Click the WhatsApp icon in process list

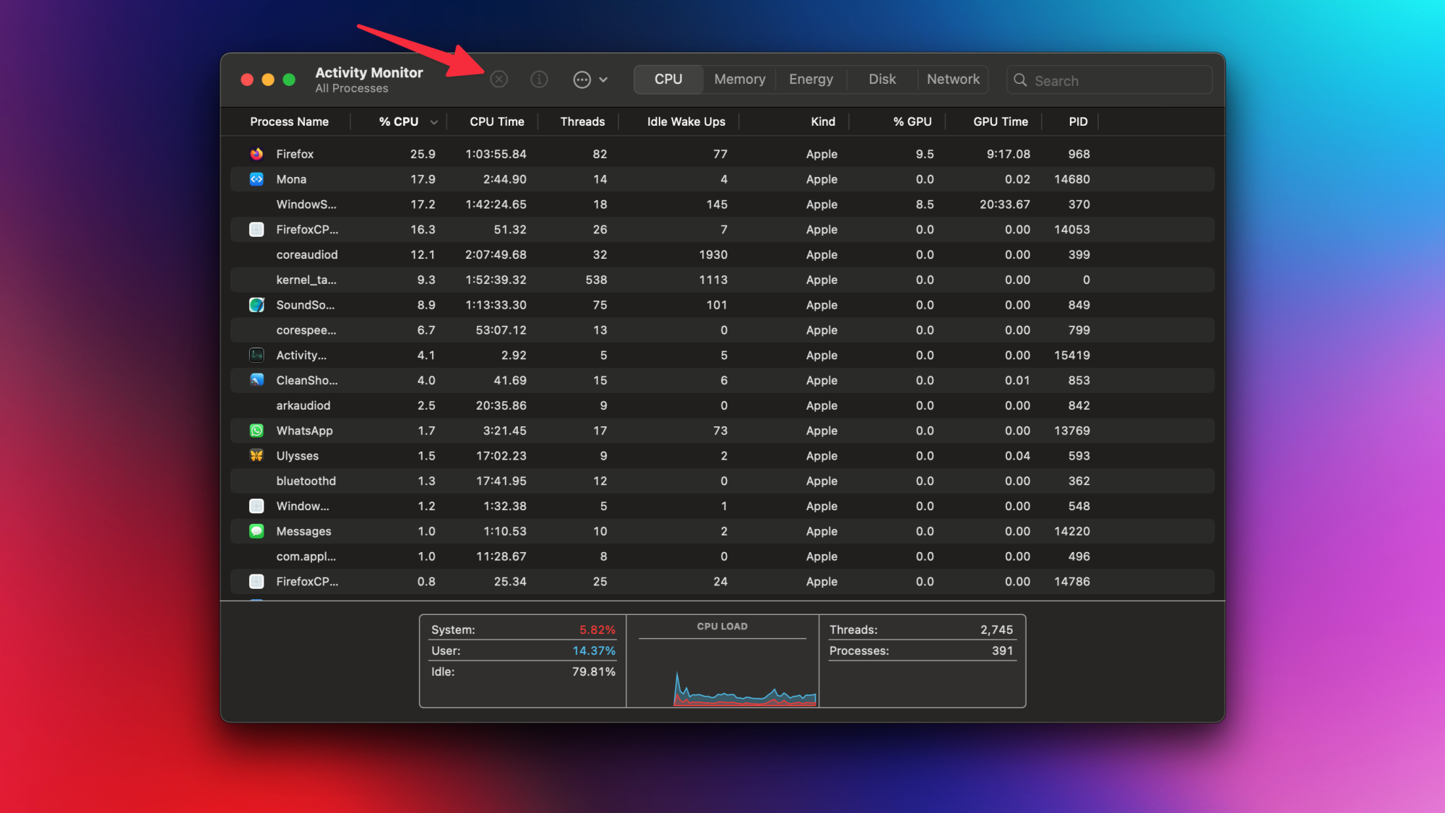click(x=256, y=431)
